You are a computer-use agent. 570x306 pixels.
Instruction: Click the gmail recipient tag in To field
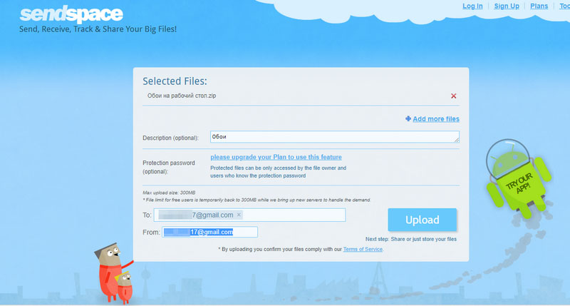pyautogui.click(x=199, y=215)
